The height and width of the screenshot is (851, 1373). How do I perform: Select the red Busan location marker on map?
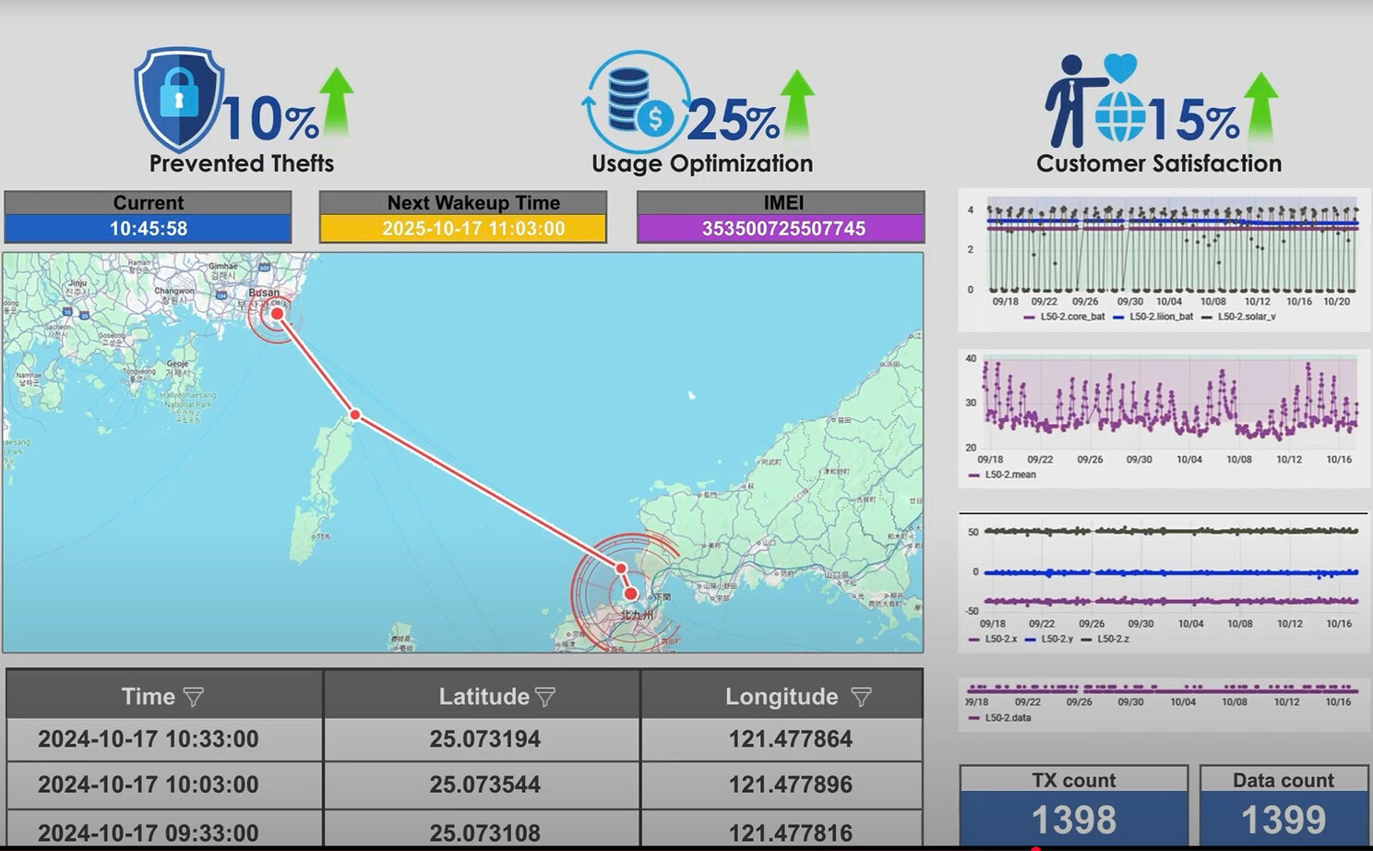pyautogui.click(x=277, y=314)
